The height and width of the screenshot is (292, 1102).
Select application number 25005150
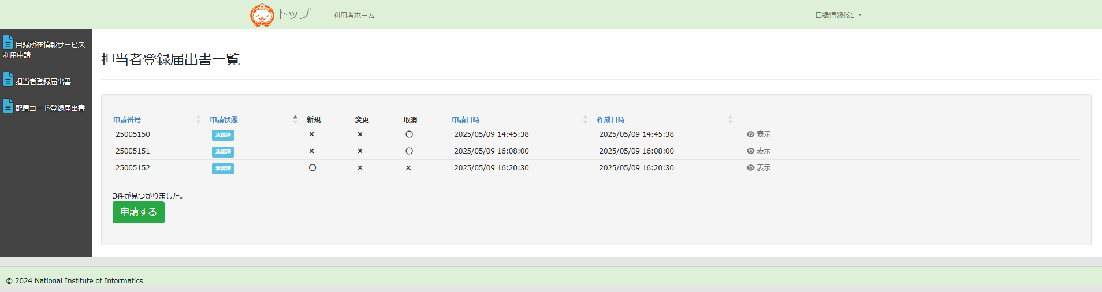coord(133,134)
